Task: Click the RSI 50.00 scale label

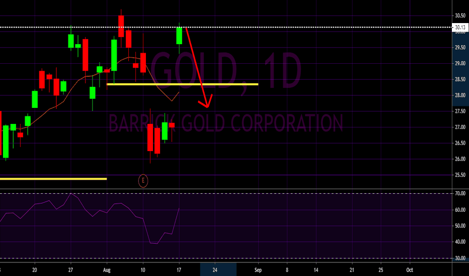Action: pyautogui.click(x=460, y=226)
